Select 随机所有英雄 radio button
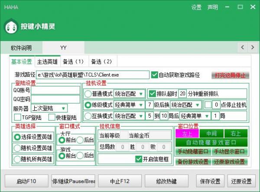 tap(17, 159)
